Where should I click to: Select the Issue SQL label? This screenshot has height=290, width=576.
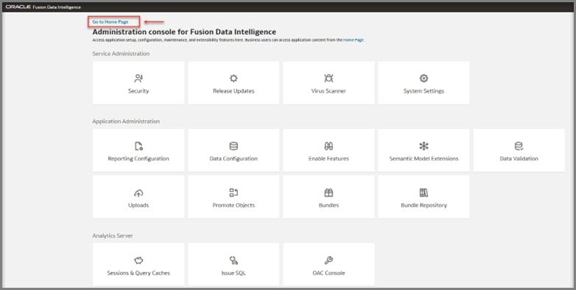pyautogui.click(x=233, y=274)
